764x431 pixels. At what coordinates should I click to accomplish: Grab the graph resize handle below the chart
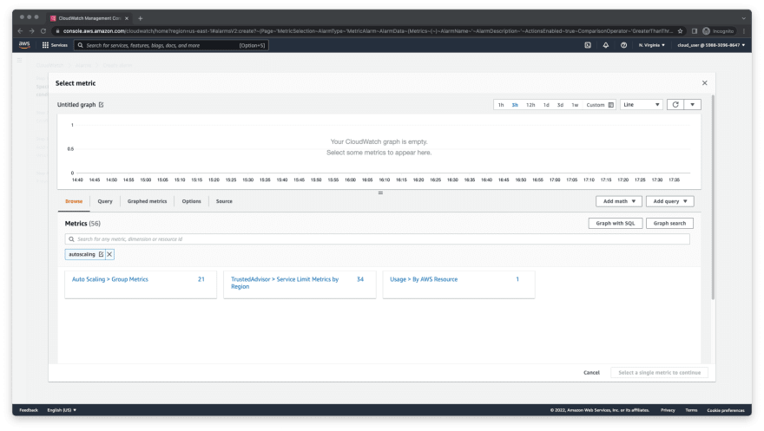[380, 193]
